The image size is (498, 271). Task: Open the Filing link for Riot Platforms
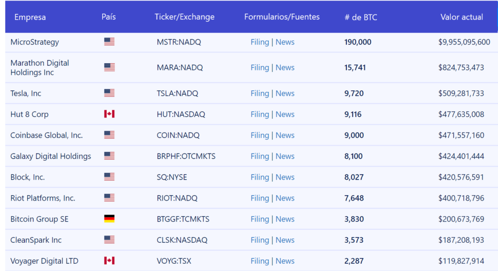tap(260, 198)
